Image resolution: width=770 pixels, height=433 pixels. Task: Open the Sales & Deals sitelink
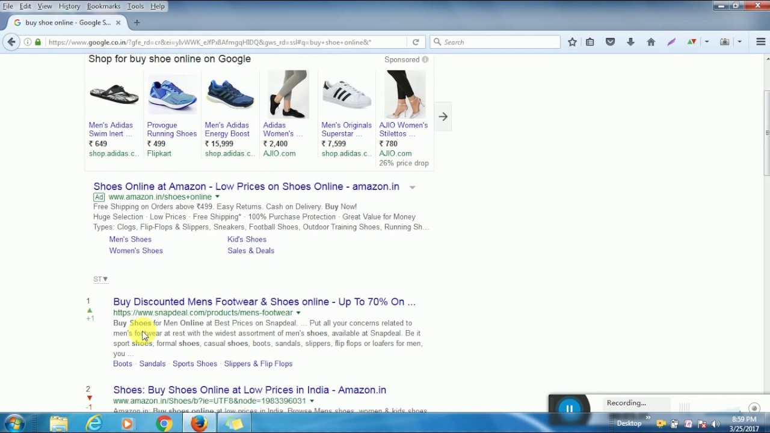click(x=251, y=251)
